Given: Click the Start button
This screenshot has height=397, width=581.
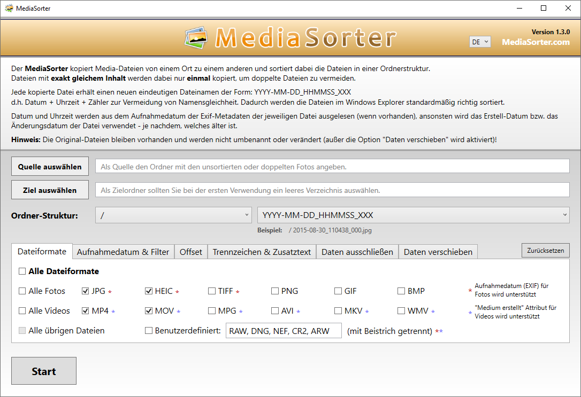Looking at the screenshot, I should point(44,371).
